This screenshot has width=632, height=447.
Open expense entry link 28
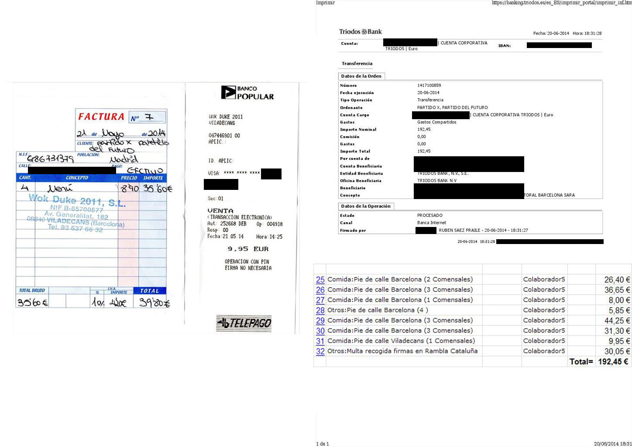pyautogui.click(x=320, y=310)
